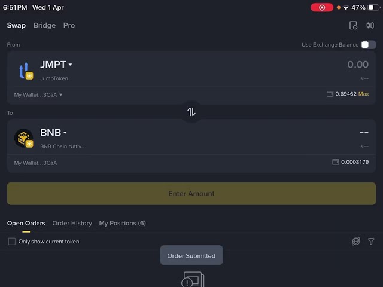Click the Max balance link
Image resolution: width=383 pixels, height=287 pixels.
tap(363, 94)
